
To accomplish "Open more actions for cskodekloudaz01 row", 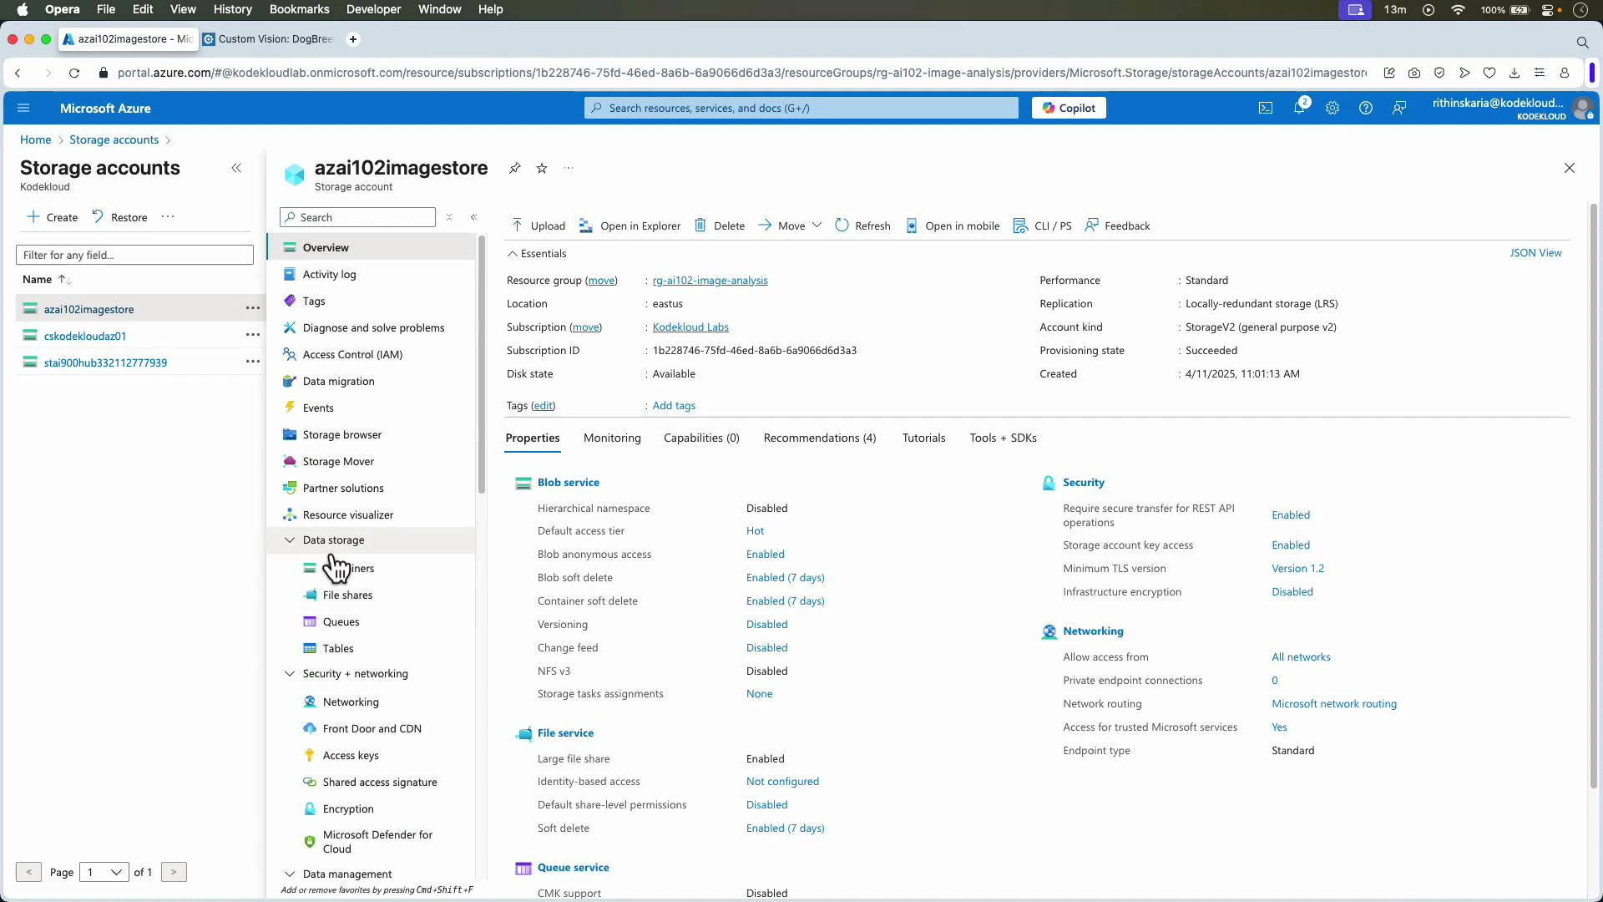I will (x=253, y=335).
